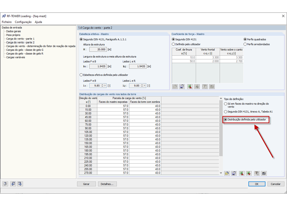The image size is (287, 206).
Task: Click shadow faces cell in 90.00 row
Action: [x=145, y=128]
